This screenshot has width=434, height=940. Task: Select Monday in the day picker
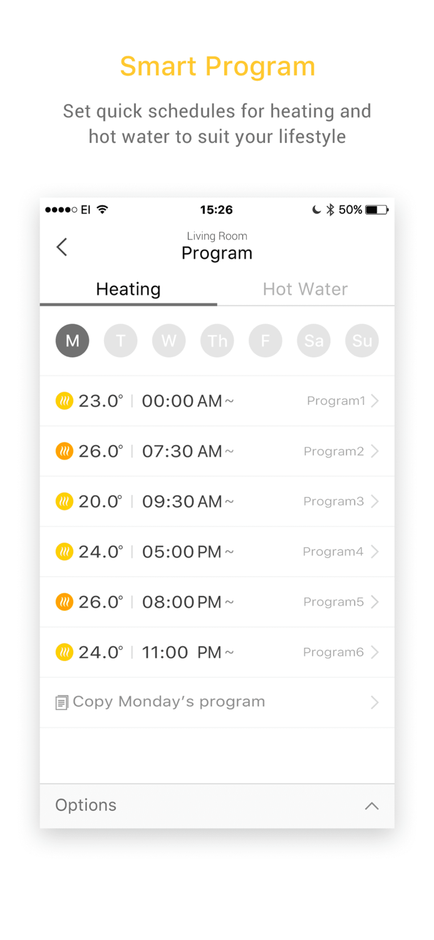72,340
